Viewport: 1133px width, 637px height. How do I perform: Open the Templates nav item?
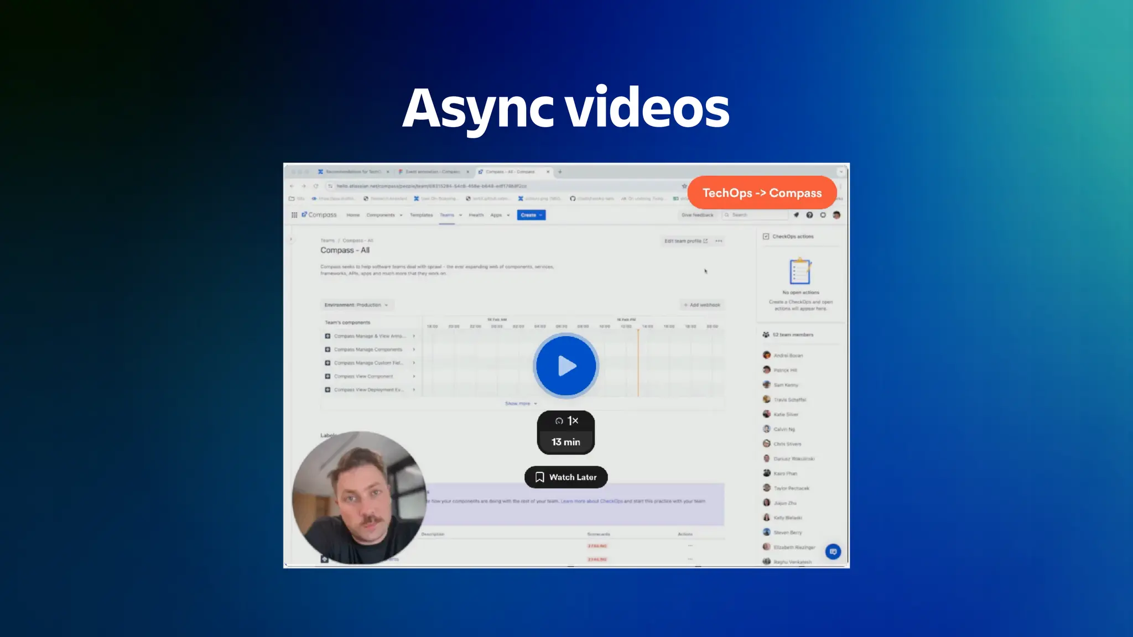point(421,215)
